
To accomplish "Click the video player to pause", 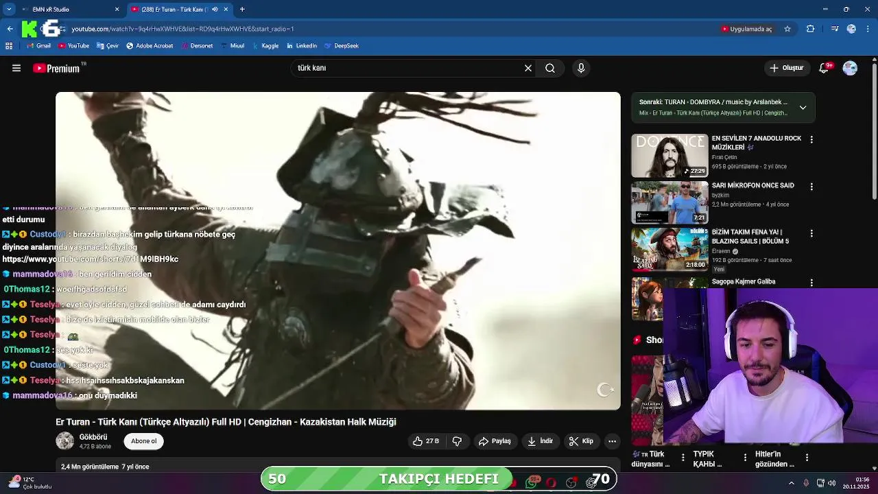I will click(x=338, y=251).
